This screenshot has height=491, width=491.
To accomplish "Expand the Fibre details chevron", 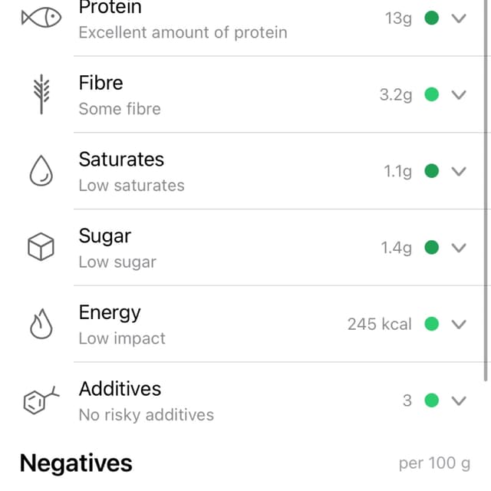I will click(459, 95).
